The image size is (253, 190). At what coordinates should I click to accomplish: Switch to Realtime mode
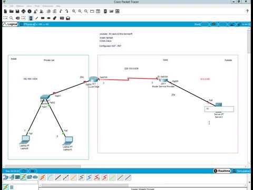click(222, 171)
